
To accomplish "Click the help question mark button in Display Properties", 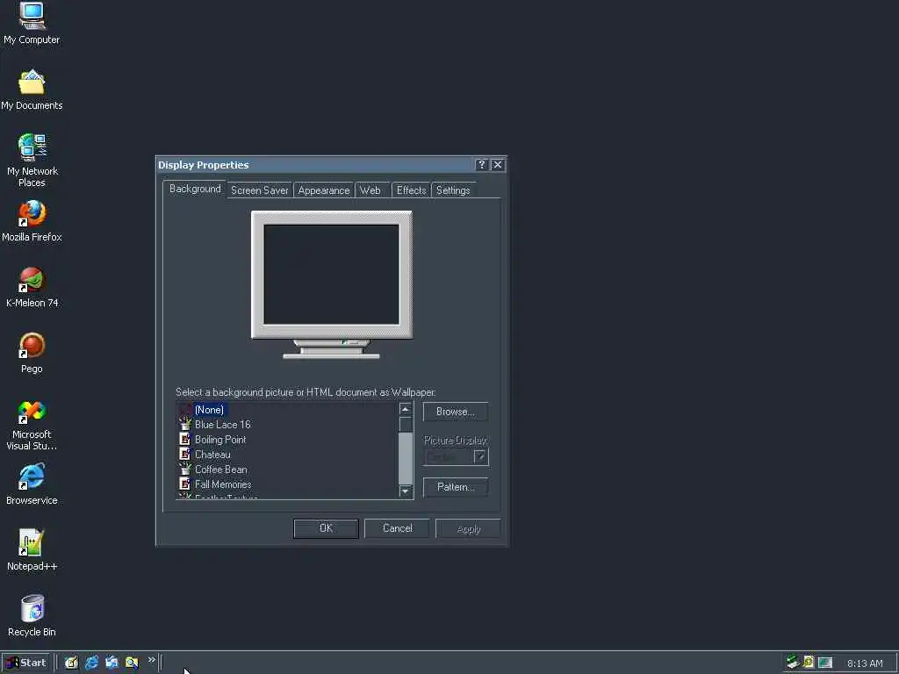I will coord(482,165).
